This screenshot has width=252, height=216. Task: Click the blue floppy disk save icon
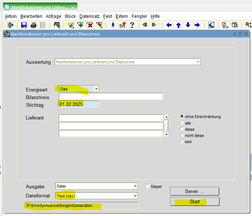click(24, 25)
